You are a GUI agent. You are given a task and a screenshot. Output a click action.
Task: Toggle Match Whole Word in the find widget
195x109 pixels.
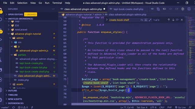point(146,20)
